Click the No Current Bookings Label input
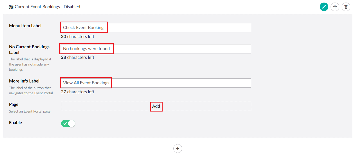 [x=156, y=49]
